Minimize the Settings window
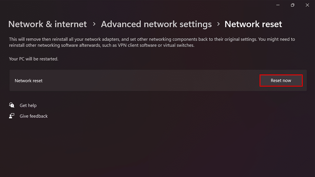The height and width of the screenshot is (177, 315). click(278, 5)
